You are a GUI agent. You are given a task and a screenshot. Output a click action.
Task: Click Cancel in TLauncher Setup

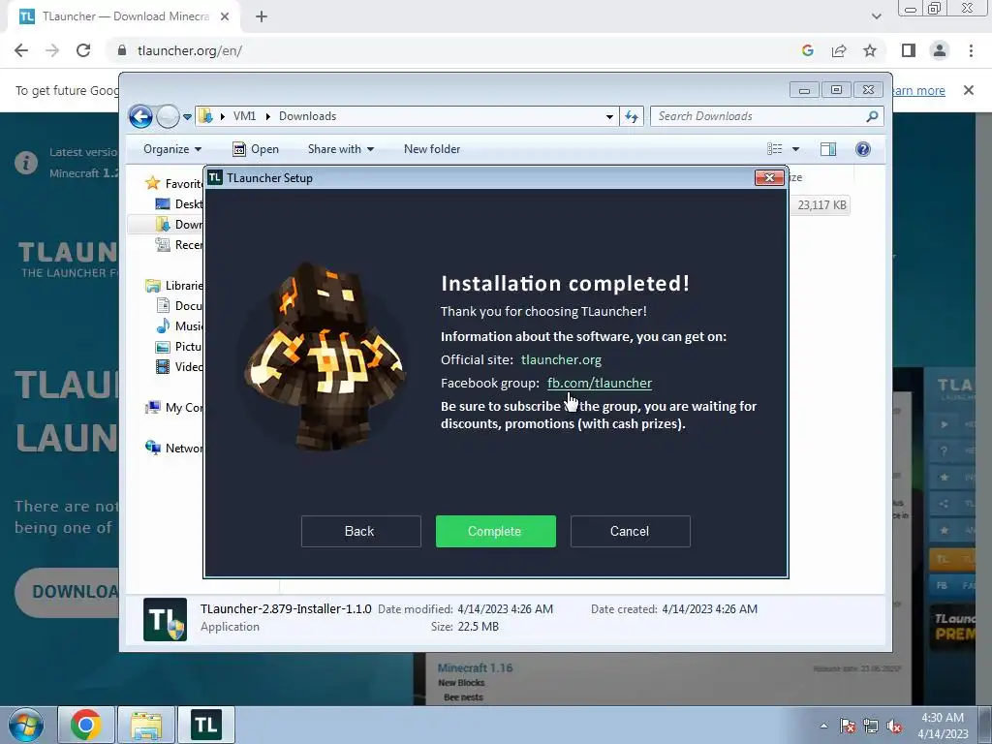click(630, 531)
